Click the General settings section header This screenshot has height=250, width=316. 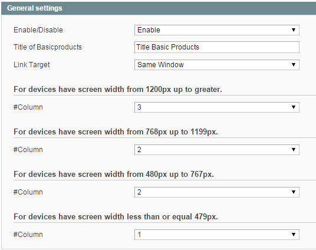pyautogui.click(x=159, y=8)
